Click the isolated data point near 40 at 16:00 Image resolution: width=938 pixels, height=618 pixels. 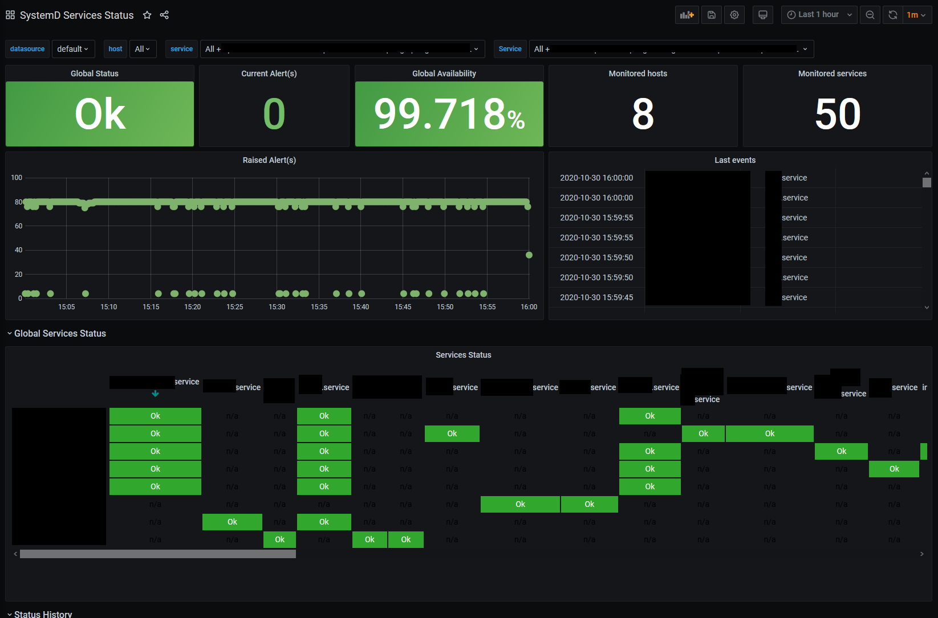529,255
